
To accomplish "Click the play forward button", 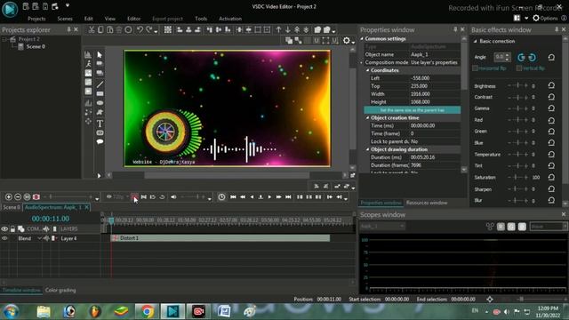I will click(269, 197).
